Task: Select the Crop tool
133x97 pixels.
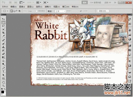Action: (3, 33)
